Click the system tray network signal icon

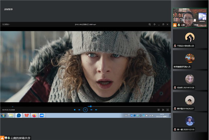click(150, 116)
